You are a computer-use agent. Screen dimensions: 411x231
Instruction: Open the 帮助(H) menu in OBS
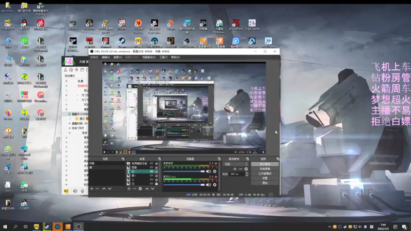pos(175,57)
